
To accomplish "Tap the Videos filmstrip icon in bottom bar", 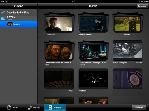I will pyautogui.click(x=50, y=107).
